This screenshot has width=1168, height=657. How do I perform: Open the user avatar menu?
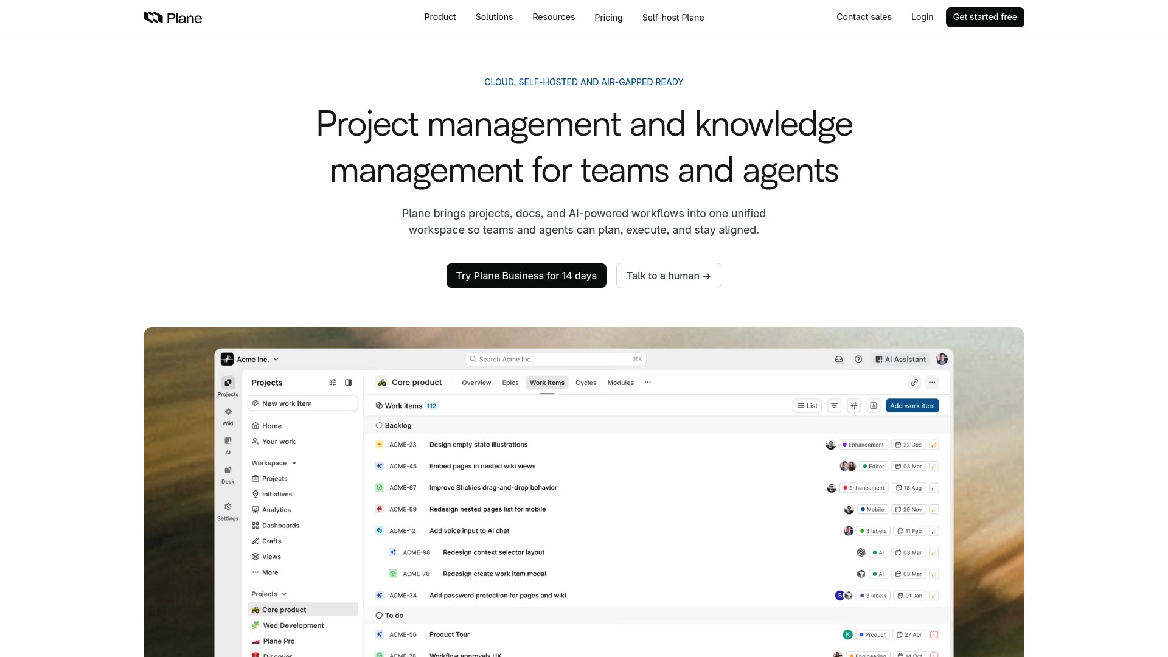click(x=942, y=360)
